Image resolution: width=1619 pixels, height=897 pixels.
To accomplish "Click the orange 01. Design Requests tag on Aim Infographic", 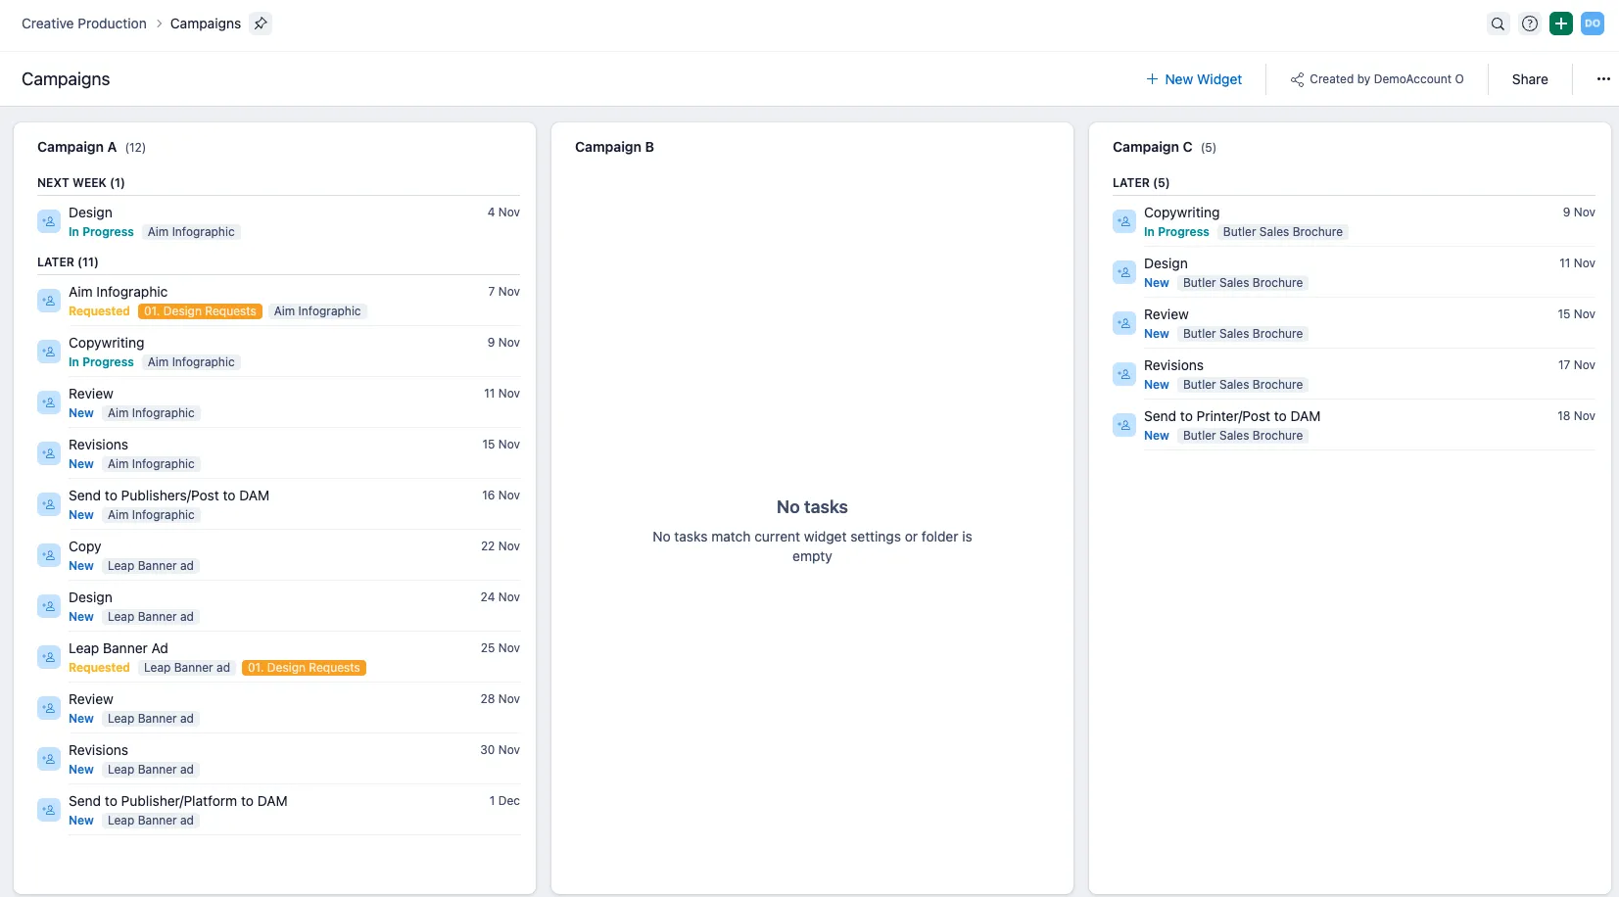I will (200, 311).
